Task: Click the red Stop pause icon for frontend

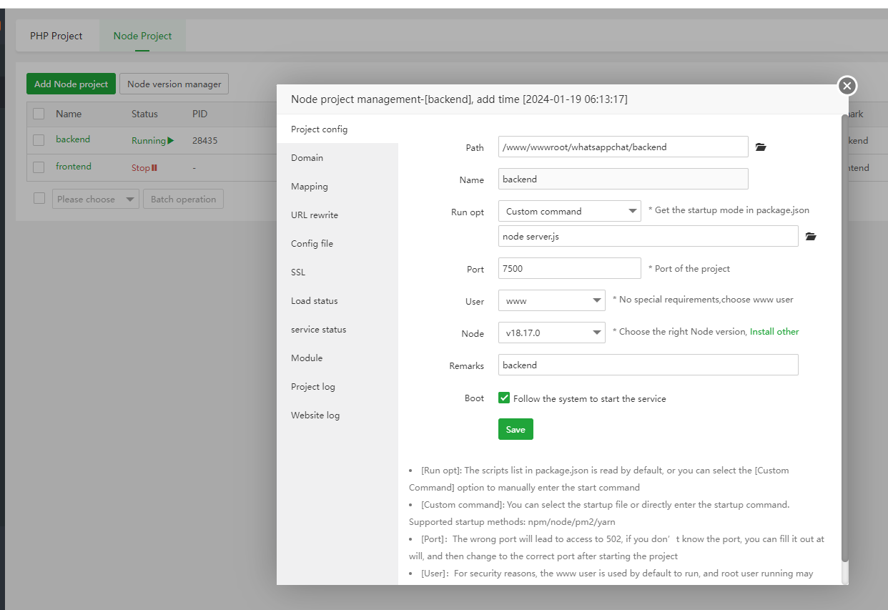Action: click(154, 168)
